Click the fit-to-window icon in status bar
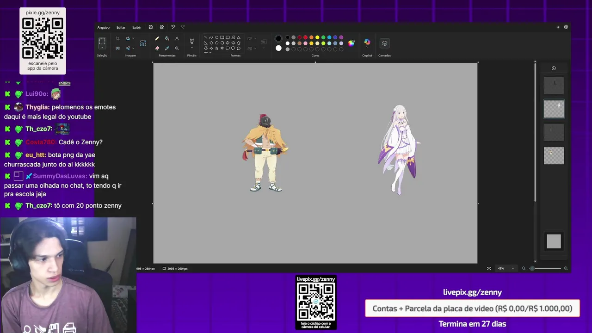 tap(489, 268)
